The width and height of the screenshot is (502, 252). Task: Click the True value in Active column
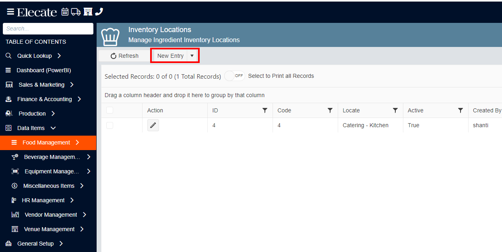pos(413,125)
